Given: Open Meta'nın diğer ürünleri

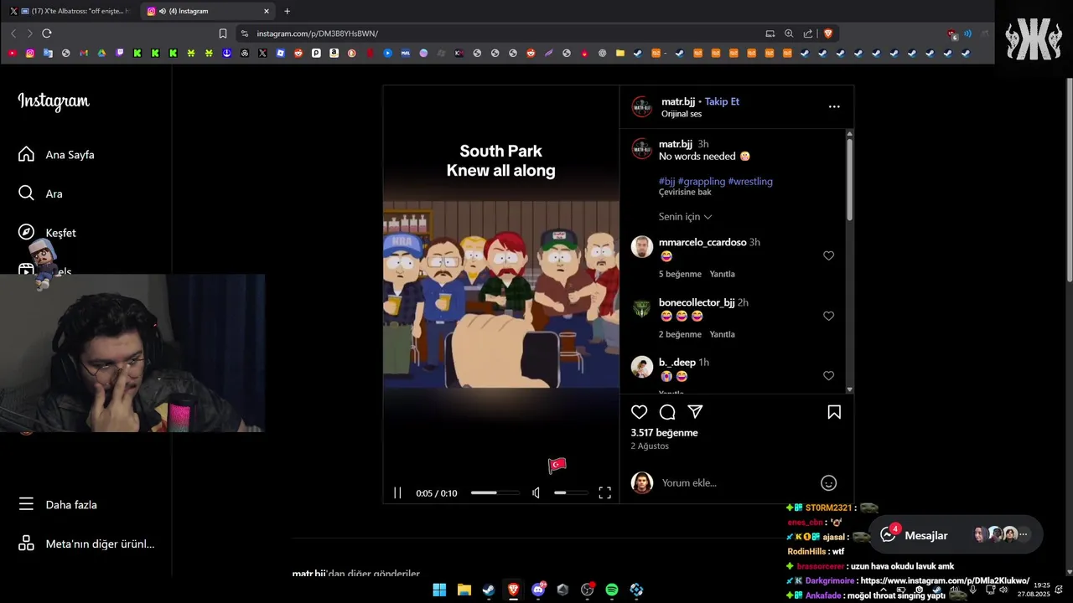Looking at the screenshot, I should (x=86, y=544).
